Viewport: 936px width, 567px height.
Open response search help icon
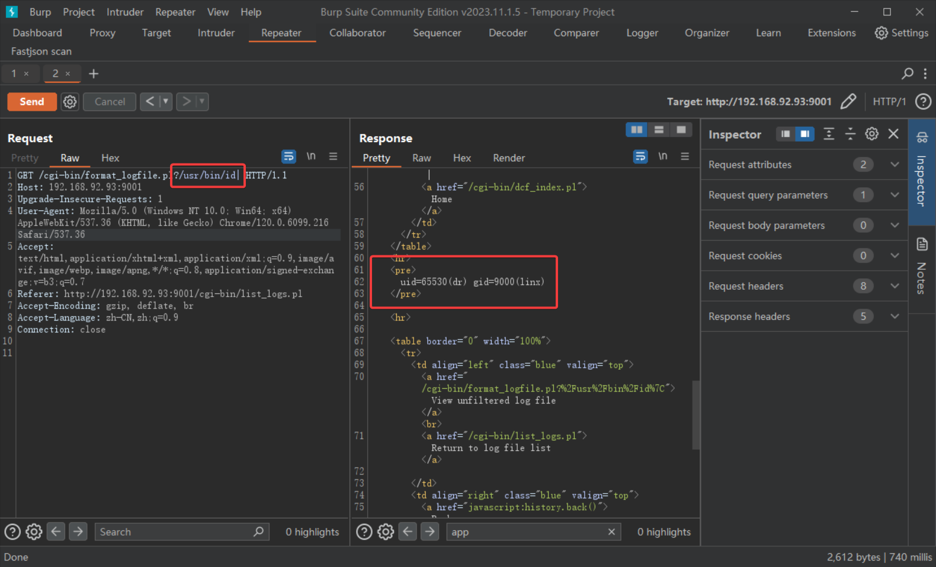pyautogui.click(x=364, y=532)
